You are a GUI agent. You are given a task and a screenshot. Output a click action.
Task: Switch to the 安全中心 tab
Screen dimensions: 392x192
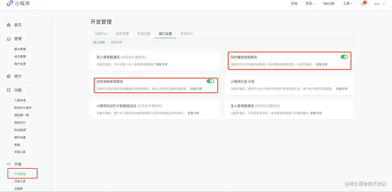click(186, 33)
